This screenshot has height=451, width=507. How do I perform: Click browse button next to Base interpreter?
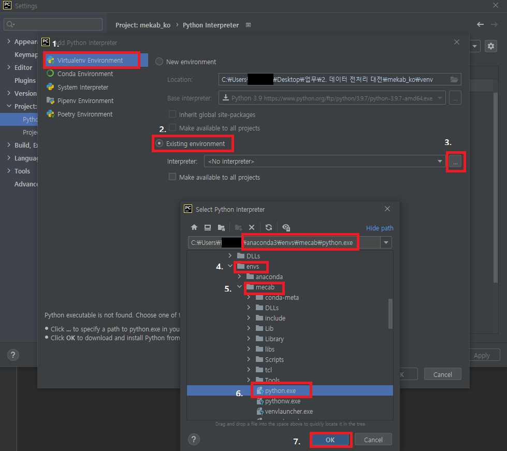click(455, 98)
